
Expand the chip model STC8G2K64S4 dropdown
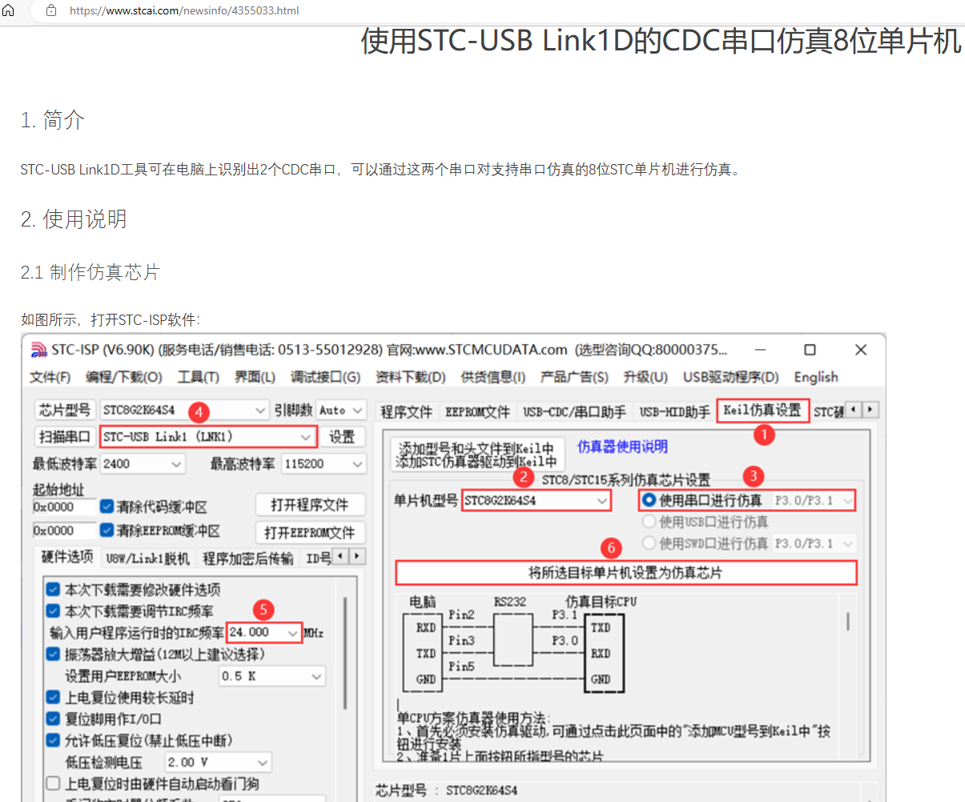183,410
